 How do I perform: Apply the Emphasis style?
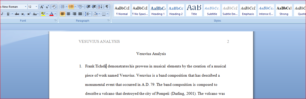pyautogui.click(x=248, y=10)
